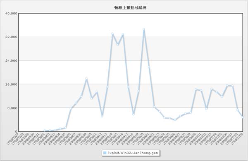Screen dimensions: 248x161
Task: Select the highest data point on 20080620
Action: pos(143,29)
